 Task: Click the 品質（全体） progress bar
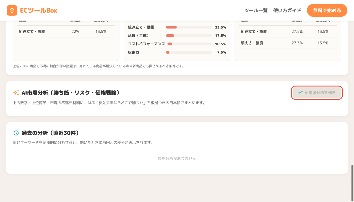pyautogui.click(x=189, y=35)
